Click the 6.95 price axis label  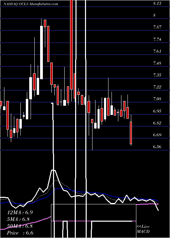tap(157, 111)
